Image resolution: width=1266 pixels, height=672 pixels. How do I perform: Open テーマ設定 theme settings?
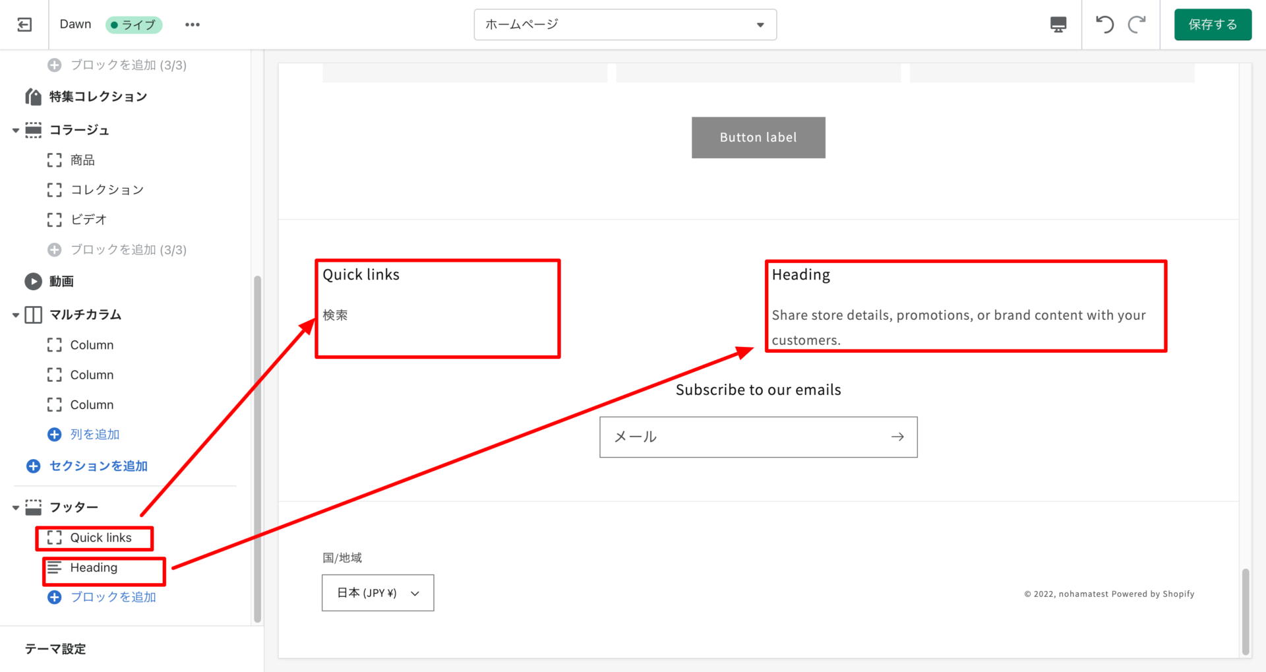55,649
